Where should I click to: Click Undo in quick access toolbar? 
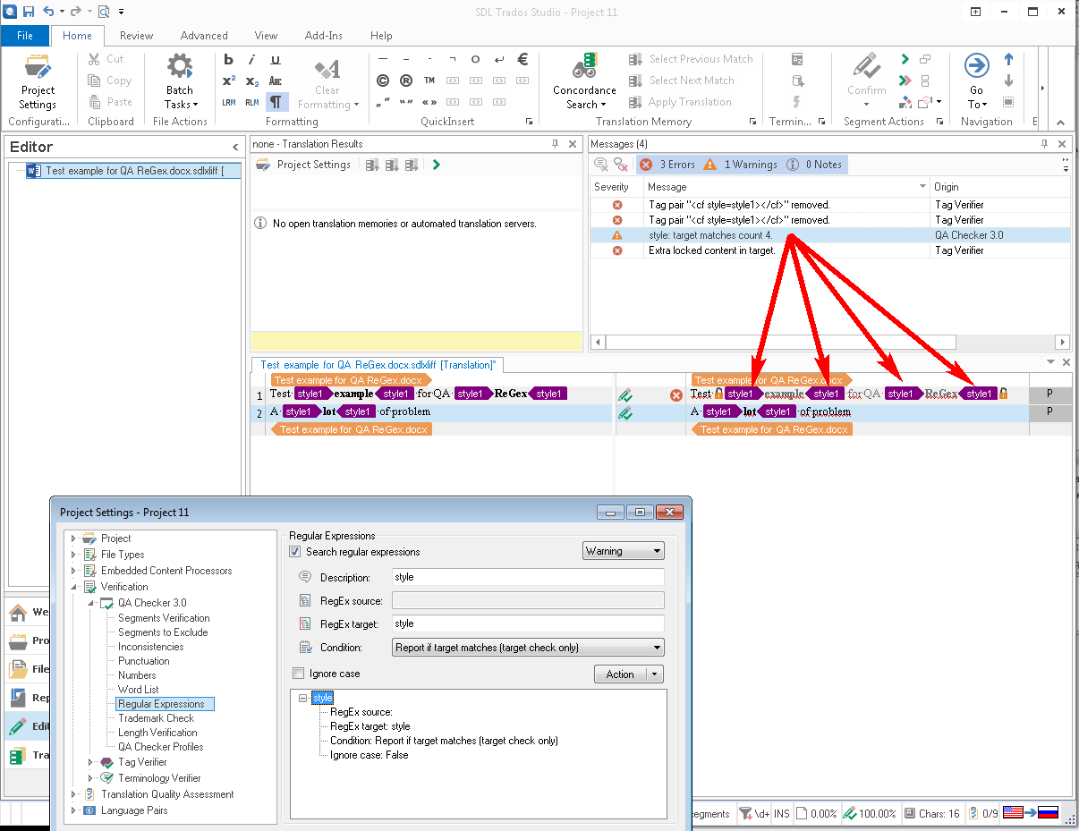click(48, 12)
